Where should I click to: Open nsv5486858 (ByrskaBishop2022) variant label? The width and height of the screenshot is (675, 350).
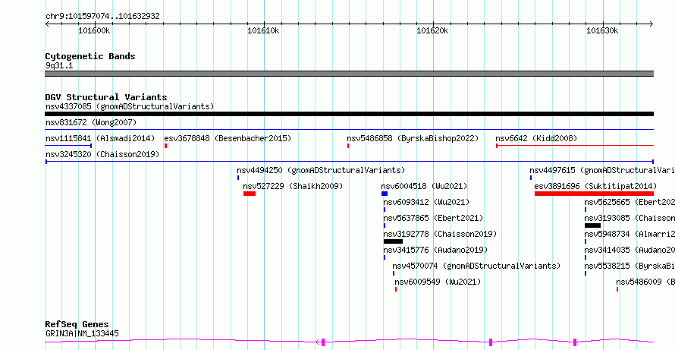pyautogui.click(x=413, y=138)
